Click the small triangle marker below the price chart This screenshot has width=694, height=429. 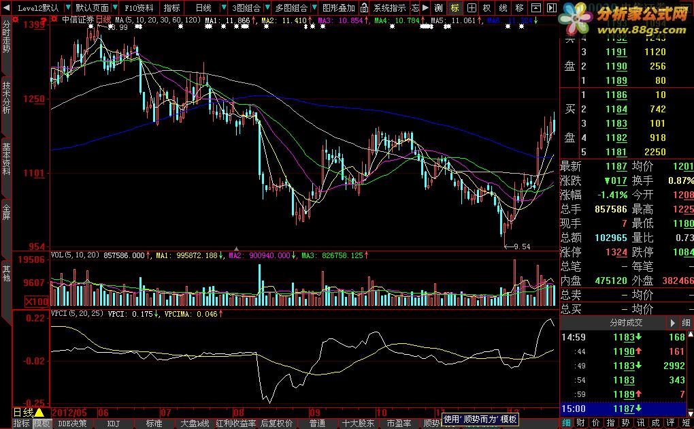click(236, 249)
